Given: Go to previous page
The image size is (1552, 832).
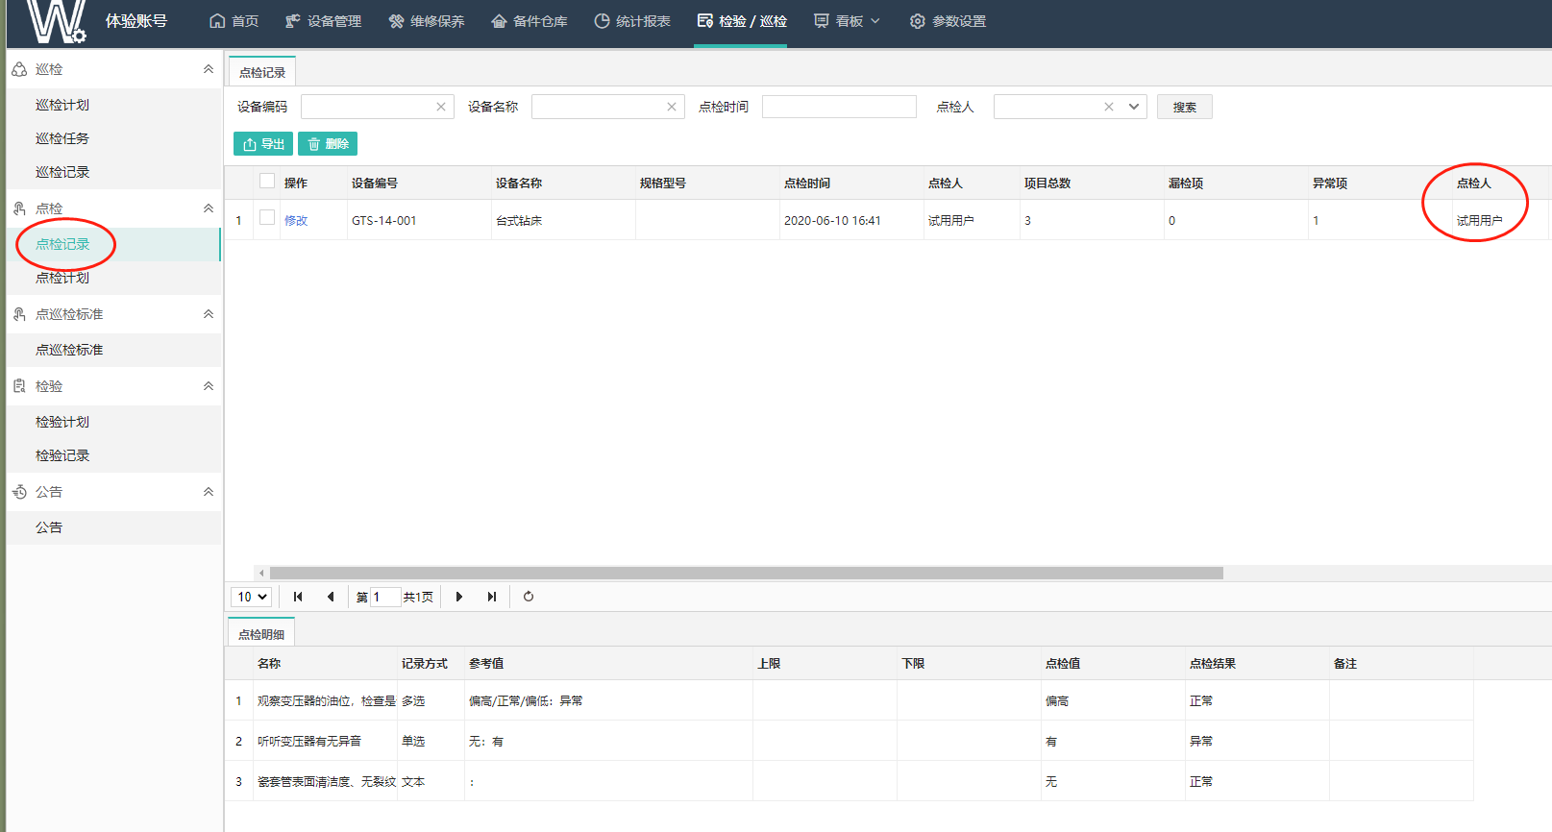Looking at the screenshot, I should click(331, 597).
